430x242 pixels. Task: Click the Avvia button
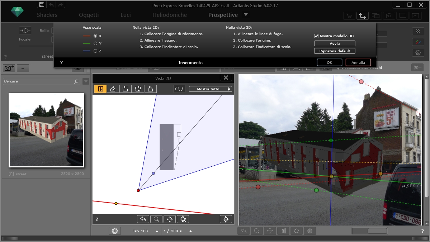click(335, 43)
